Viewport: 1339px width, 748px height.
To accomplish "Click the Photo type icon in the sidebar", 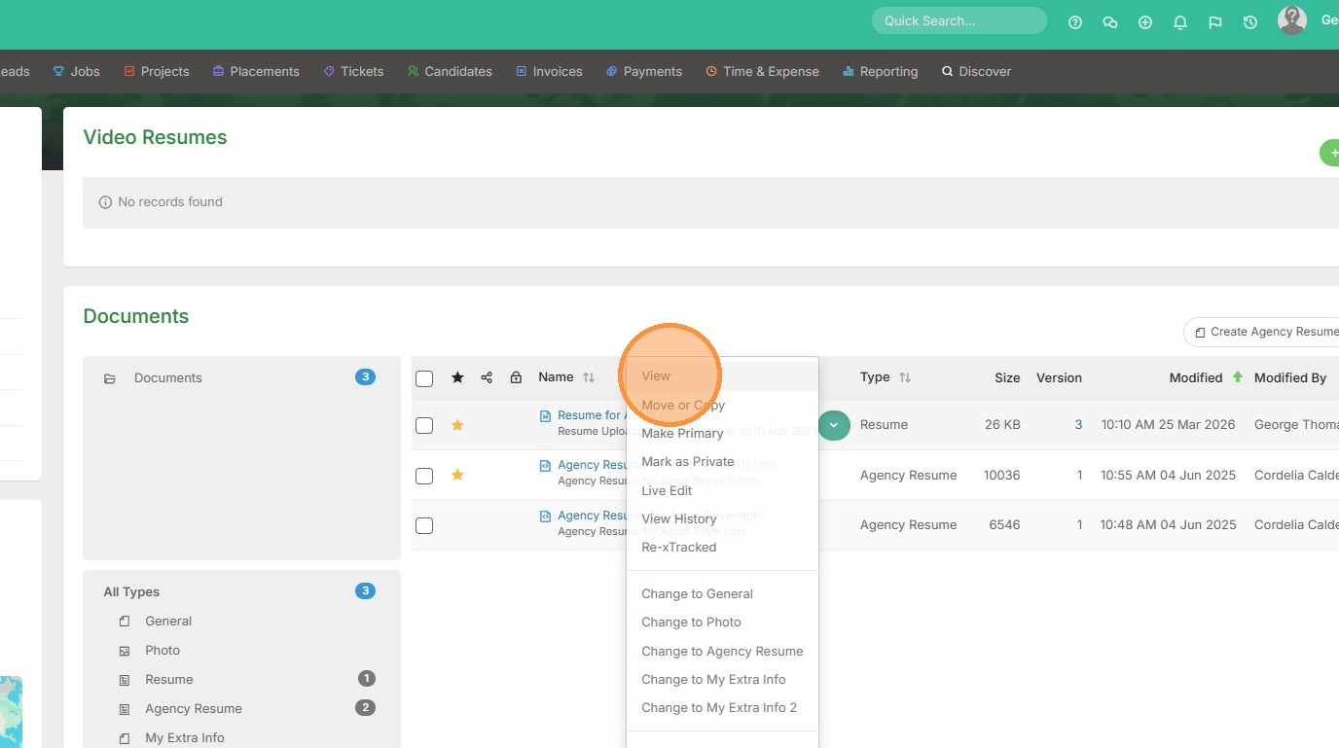I will [125, 651].
